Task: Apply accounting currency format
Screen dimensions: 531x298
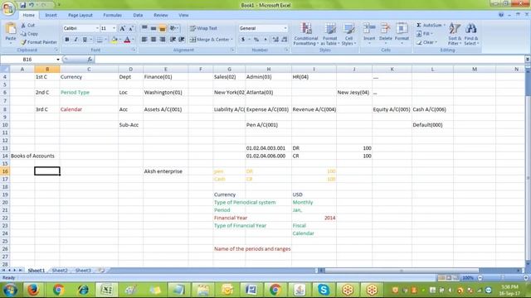Action: [x=243, y=40]
